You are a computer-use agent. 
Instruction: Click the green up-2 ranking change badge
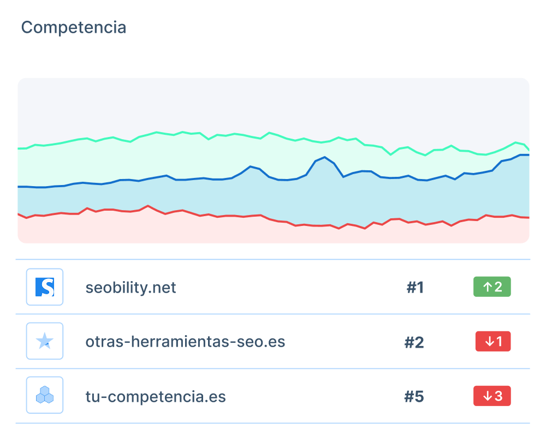492,287
